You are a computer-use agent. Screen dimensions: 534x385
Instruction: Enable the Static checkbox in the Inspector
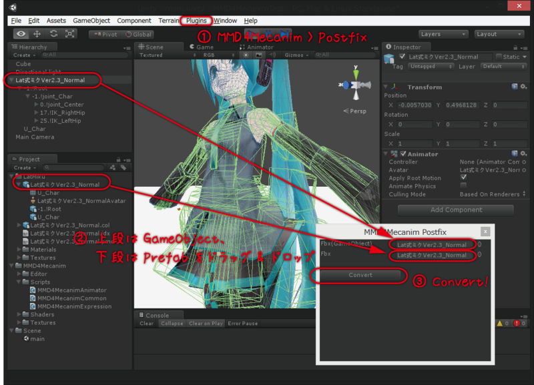[x=499, y=57]
